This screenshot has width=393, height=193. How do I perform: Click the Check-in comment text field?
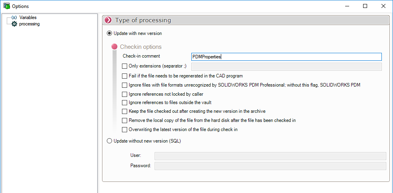click(x=286, y=57)
